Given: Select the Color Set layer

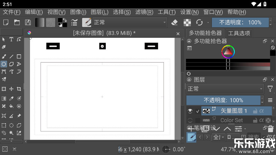Looking at the screenshot, I should pos(231,121).
